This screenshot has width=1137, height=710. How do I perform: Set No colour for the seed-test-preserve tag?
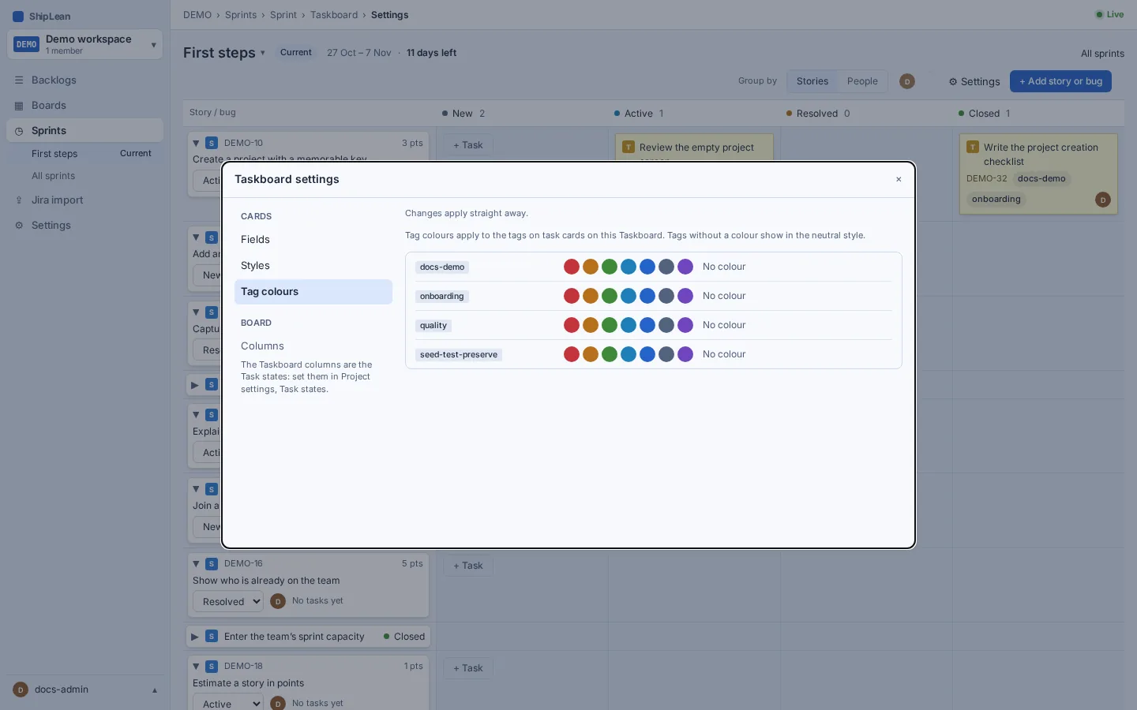(724, 354)
